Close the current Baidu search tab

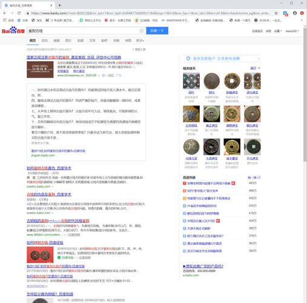click(x=51, y=5)
